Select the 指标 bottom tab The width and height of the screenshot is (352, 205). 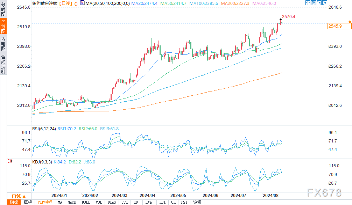click(x=14, y=202)
